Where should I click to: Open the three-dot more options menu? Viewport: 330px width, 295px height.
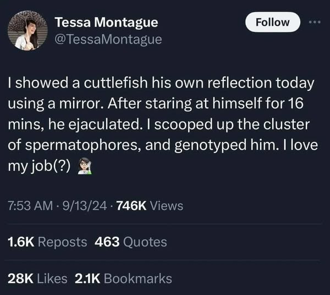(x=314, y=23)
